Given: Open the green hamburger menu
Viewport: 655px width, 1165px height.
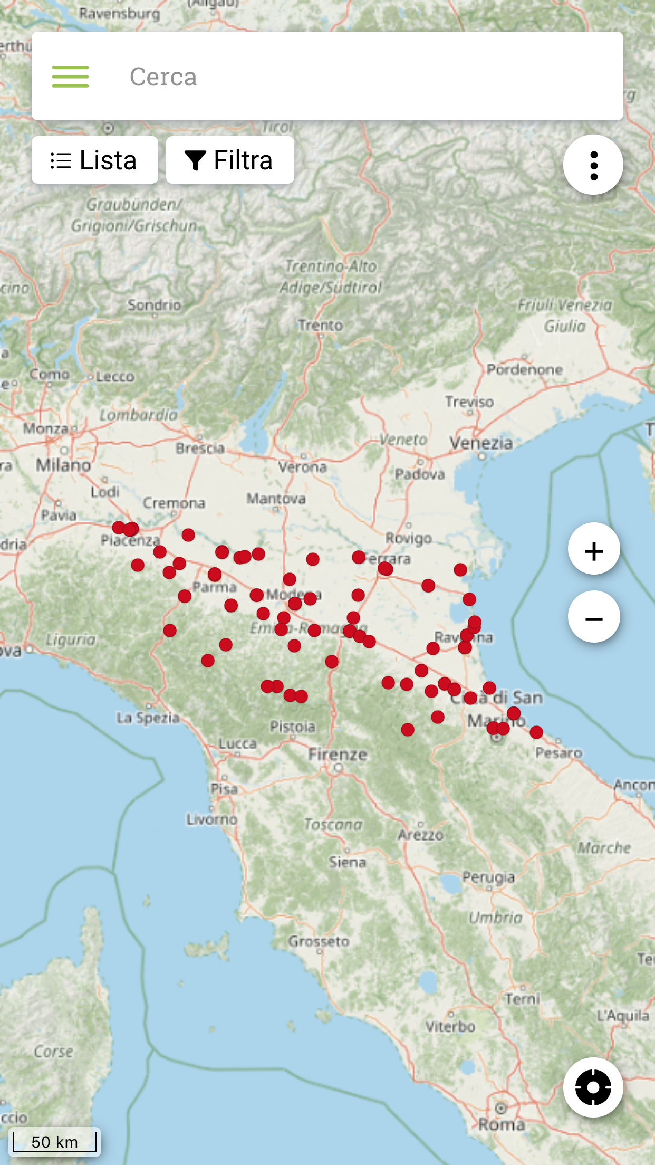Looking at the screenshot, I should [x=70, y=77].
